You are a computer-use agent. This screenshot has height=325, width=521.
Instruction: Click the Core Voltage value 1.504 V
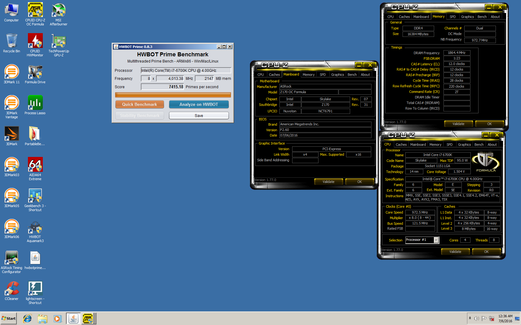(459, 171)
